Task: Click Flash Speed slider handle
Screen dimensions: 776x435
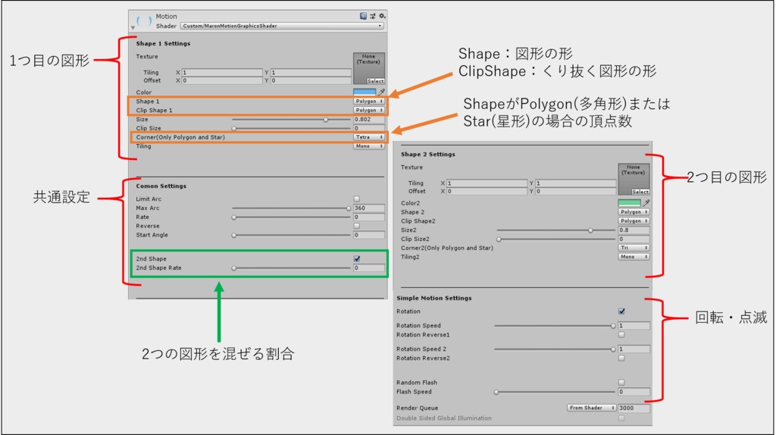Action: click(x=496, y=392)
